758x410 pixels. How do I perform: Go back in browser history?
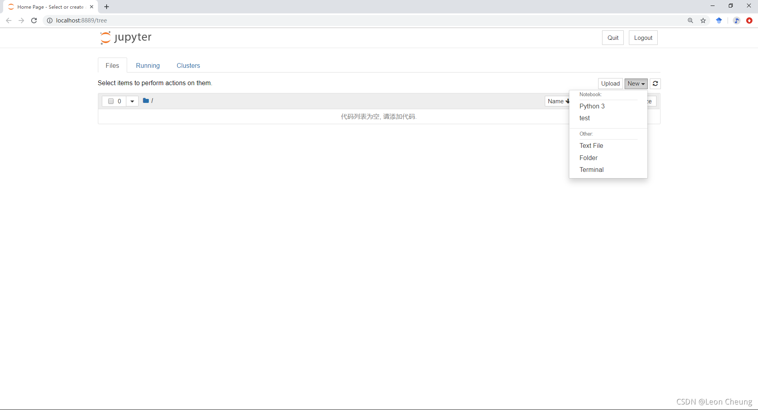(x=9, y=20)
